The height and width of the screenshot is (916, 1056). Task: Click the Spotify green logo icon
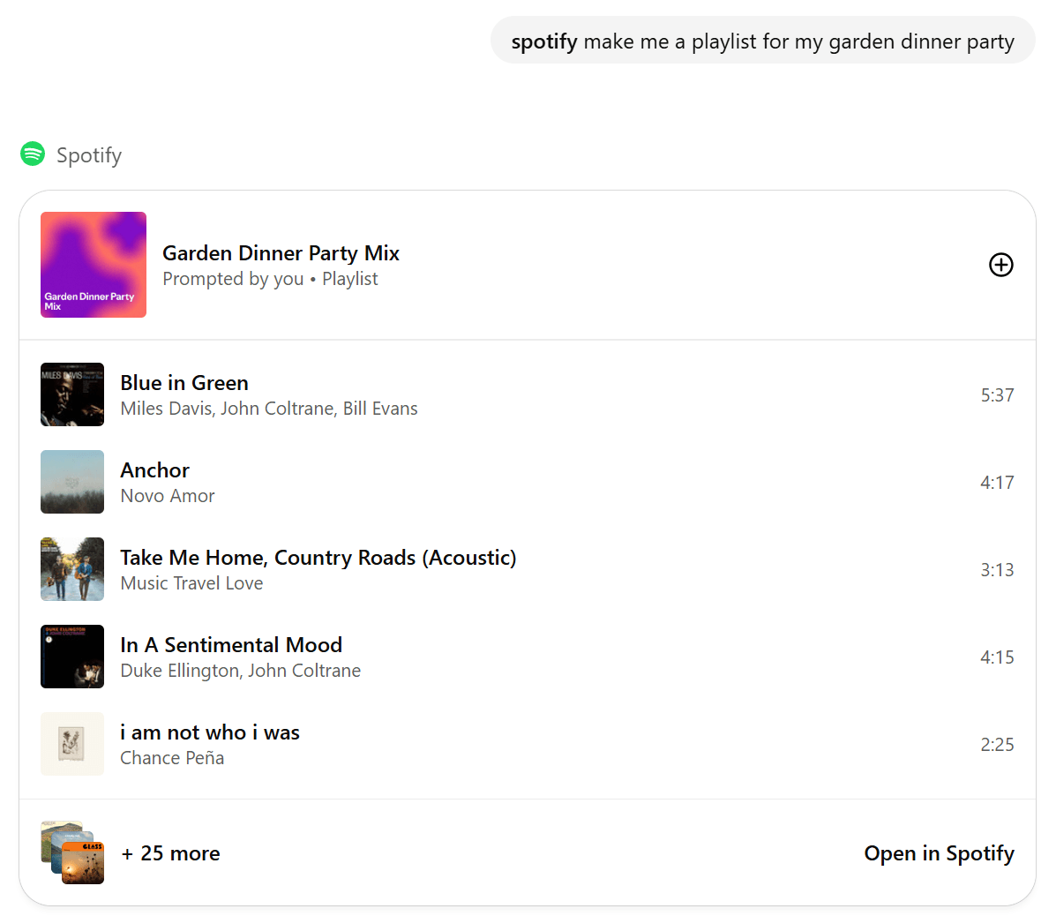(32, 154)
